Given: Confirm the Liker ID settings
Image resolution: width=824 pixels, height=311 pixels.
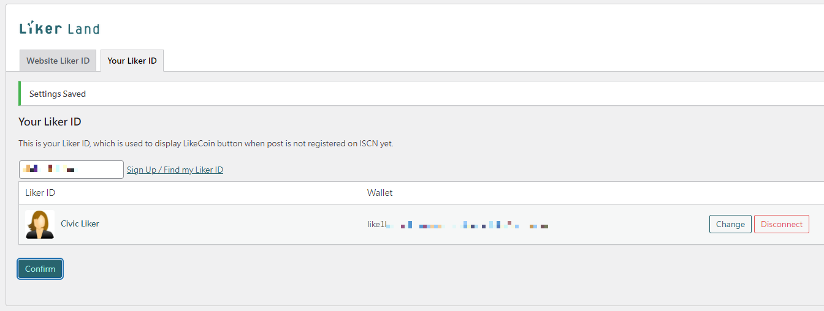Looking at the screenshot, I should pos(40,269).
